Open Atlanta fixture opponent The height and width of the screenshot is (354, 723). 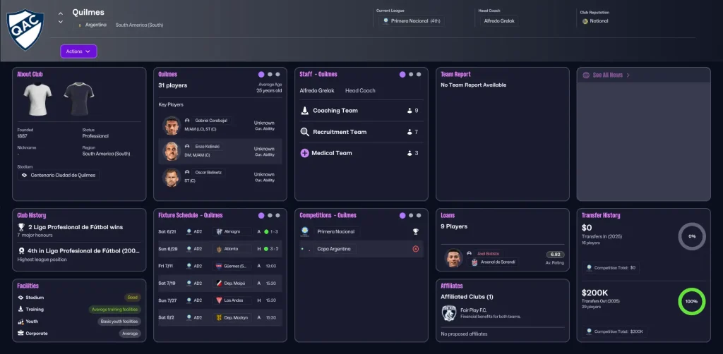tap(232, 249)
